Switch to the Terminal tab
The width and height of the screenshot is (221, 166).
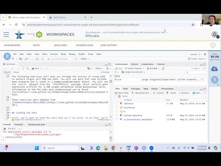point(18,125)
